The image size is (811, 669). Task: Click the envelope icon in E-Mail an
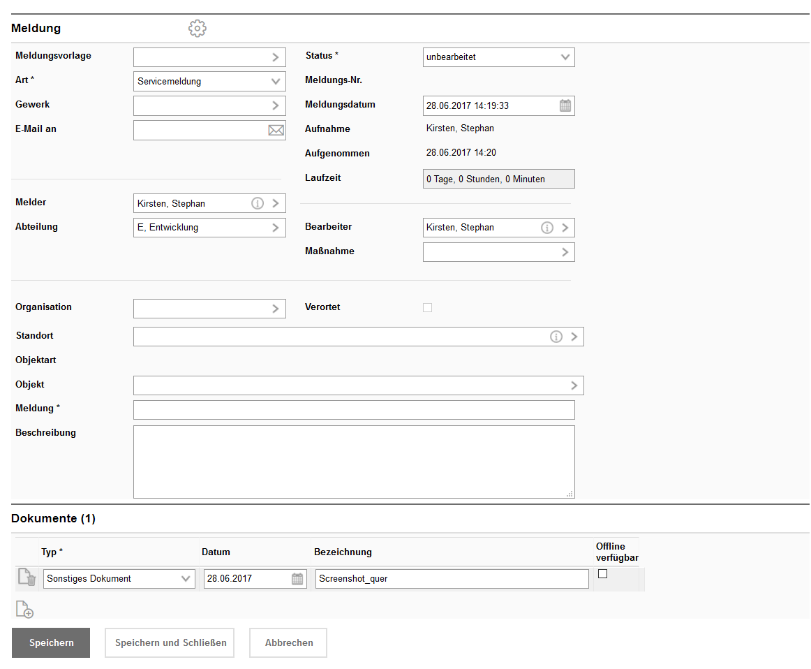point(276,130)
